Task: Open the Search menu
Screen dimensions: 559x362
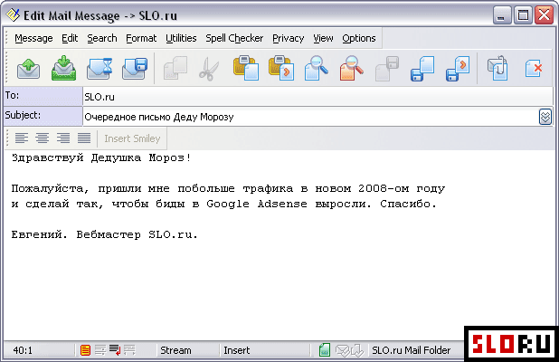Action: coord(102,38)
